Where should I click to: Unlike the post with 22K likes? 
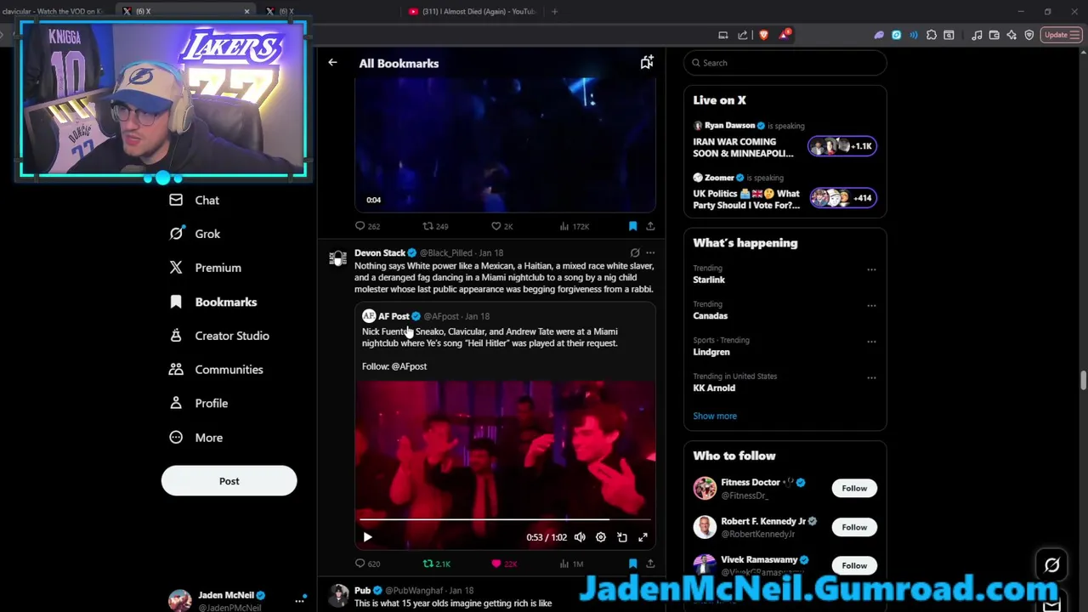pyautogui.click(x=503, y=564)
